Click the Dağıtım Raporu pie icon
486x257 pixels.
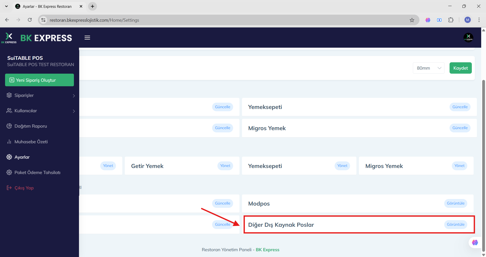tap(9, 126)
